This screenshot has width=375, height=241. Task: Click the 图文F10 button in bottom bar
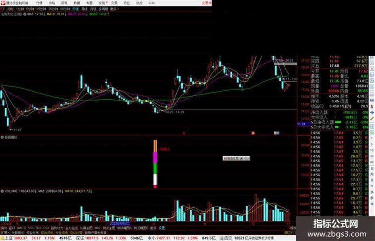coord(290,232)
